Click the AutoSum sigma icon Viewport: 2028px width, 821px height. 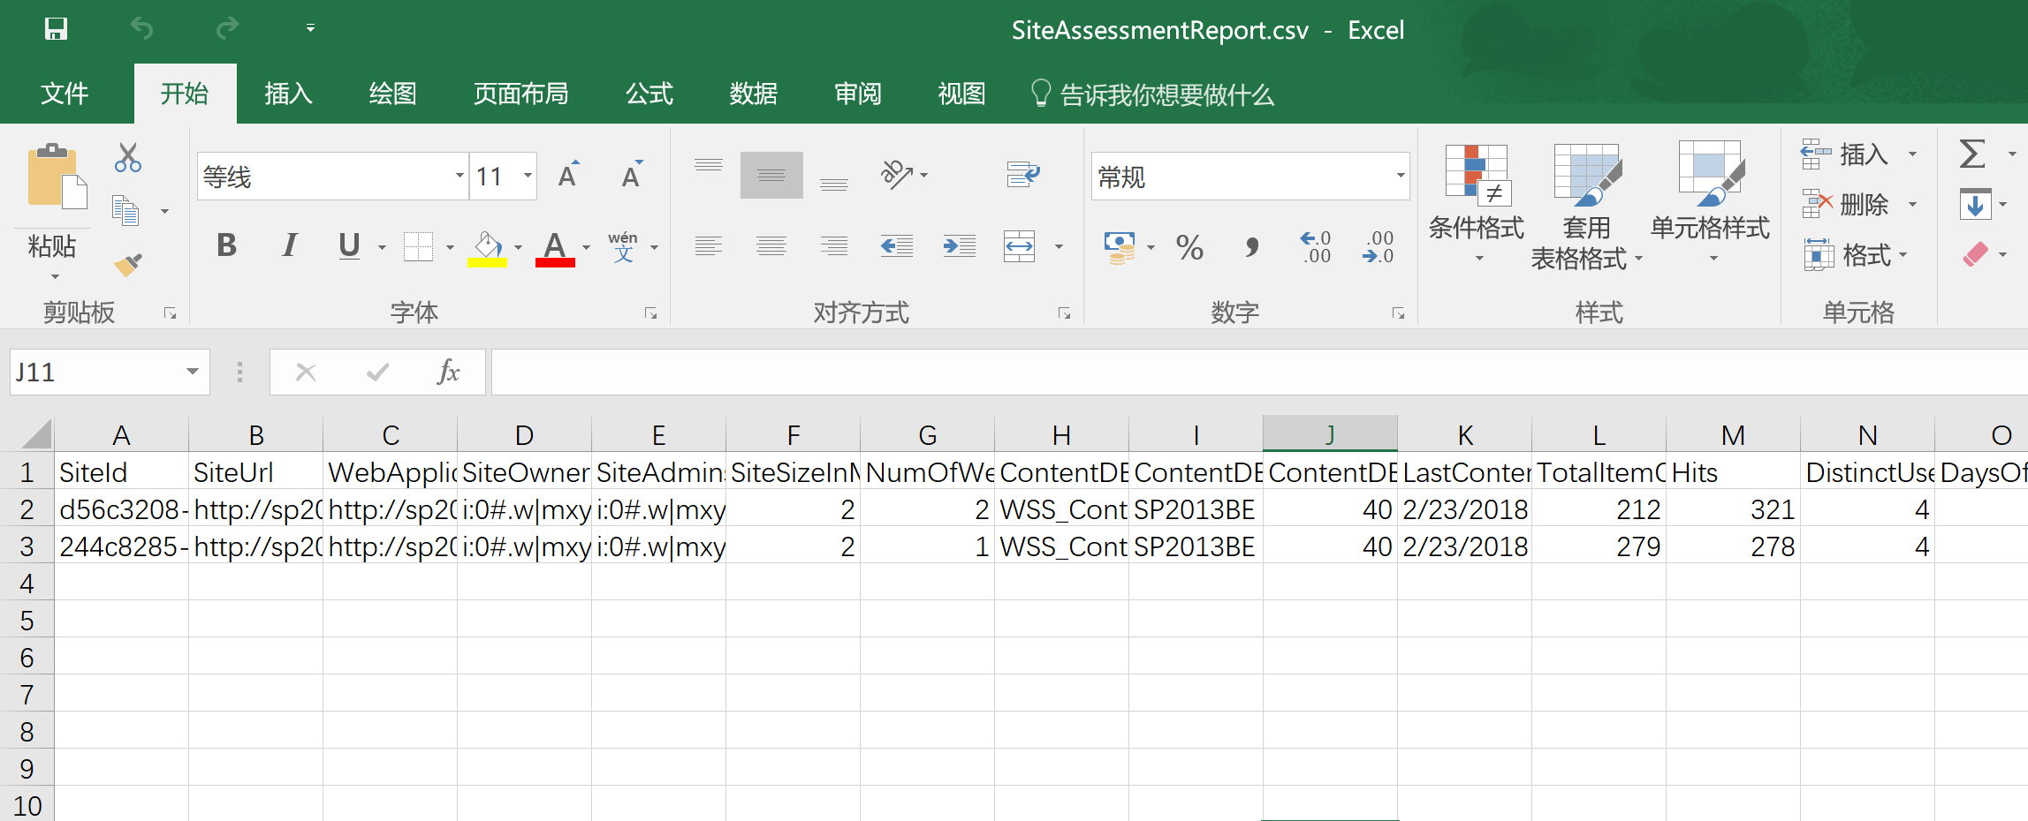click(1972, 154)
